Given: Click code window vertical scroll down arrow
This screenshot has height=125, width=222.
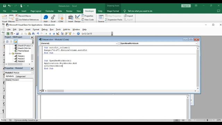Looking at the screenshot, I should click(x=198, y=88).
